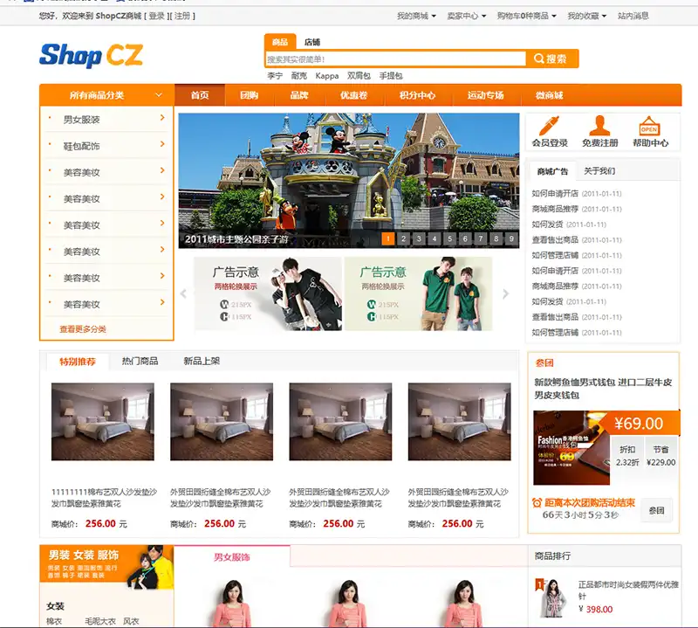
Task: Switch to the 特别推荐 tab
Action: coord(78,362)
